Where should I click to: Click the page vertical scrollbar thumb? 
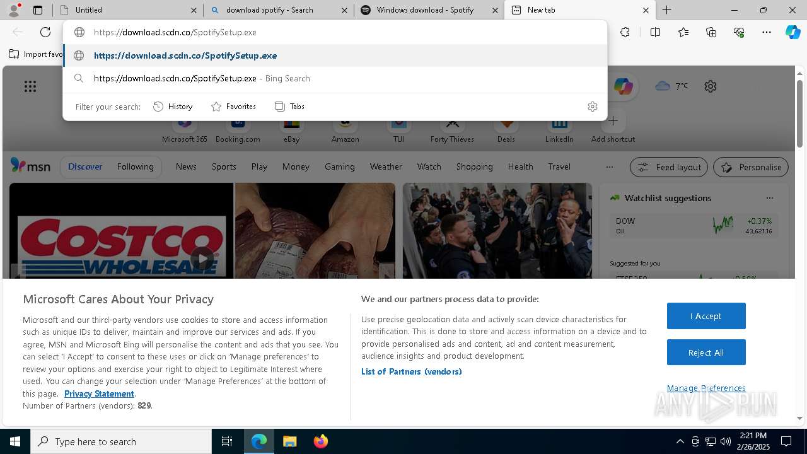pos(799,114)
